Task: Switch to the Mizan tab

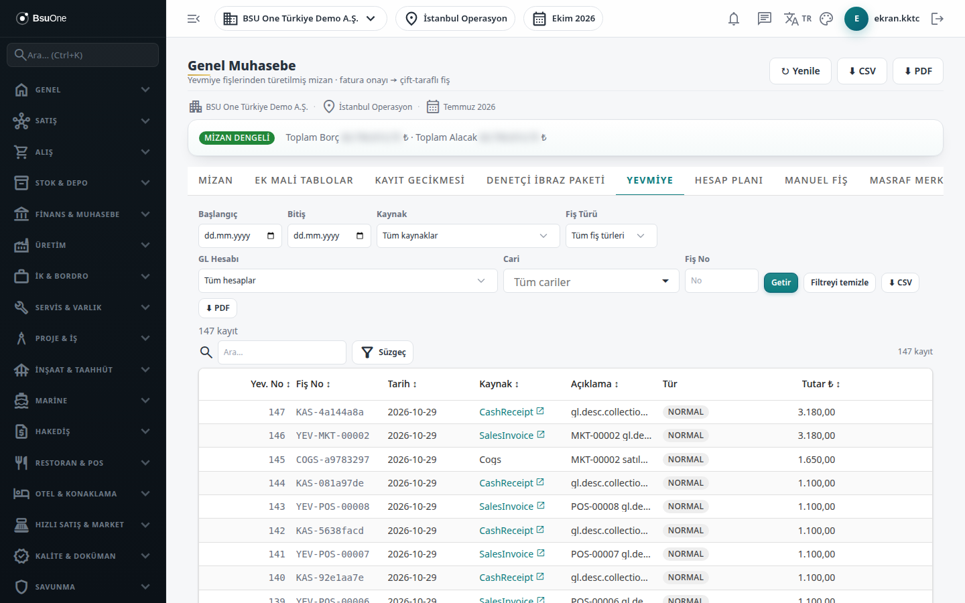Action: 216,180
